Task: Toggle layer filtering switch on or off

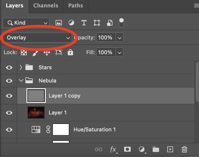Action: pos(121,22)
